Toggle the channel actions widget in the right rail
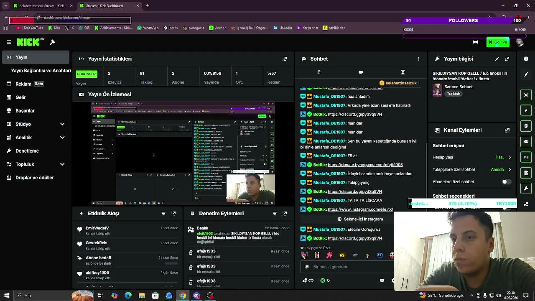Image resolution: width=535 pixels, height=301 pixels. point(526,173)
